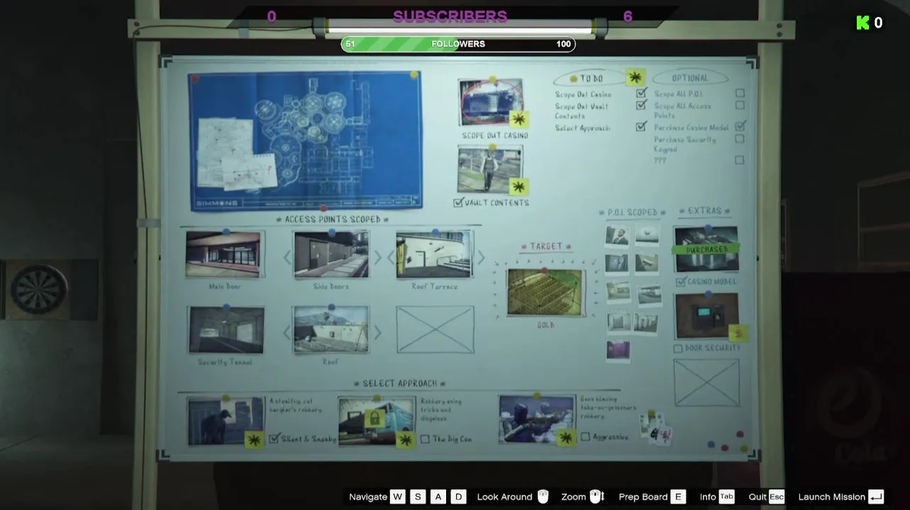Screen dimensions: 910x510
Task: Click the D navigate key icon
Action: click(x=459, y=497)
